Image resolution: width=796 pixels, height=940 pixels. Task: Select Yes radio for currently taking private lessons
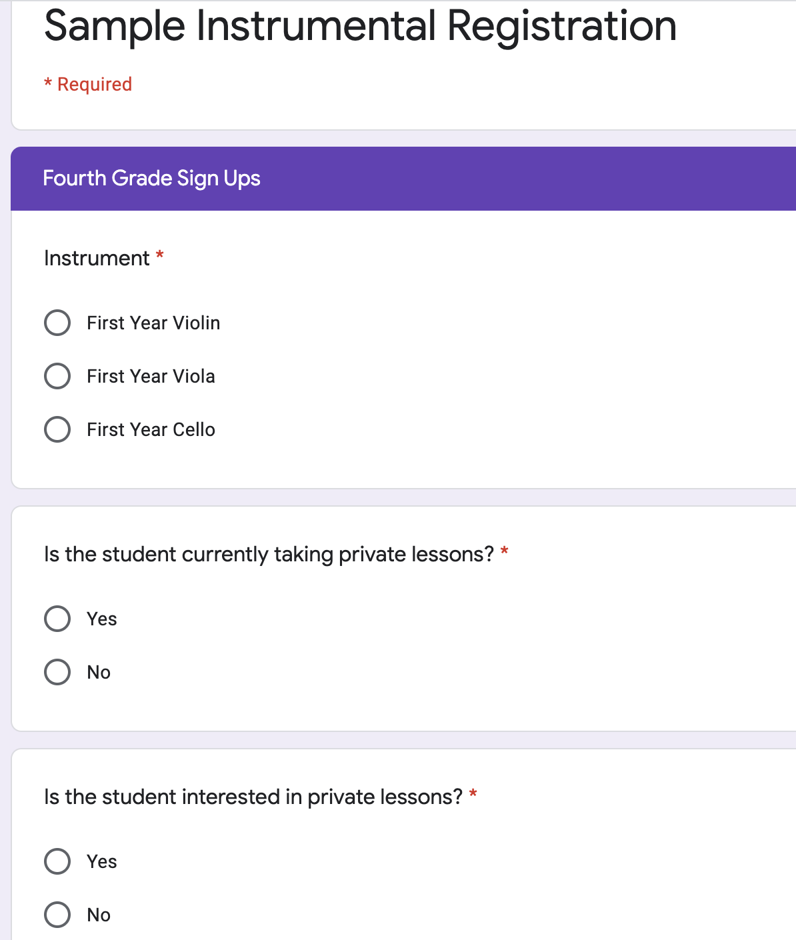tap(57, 619)
